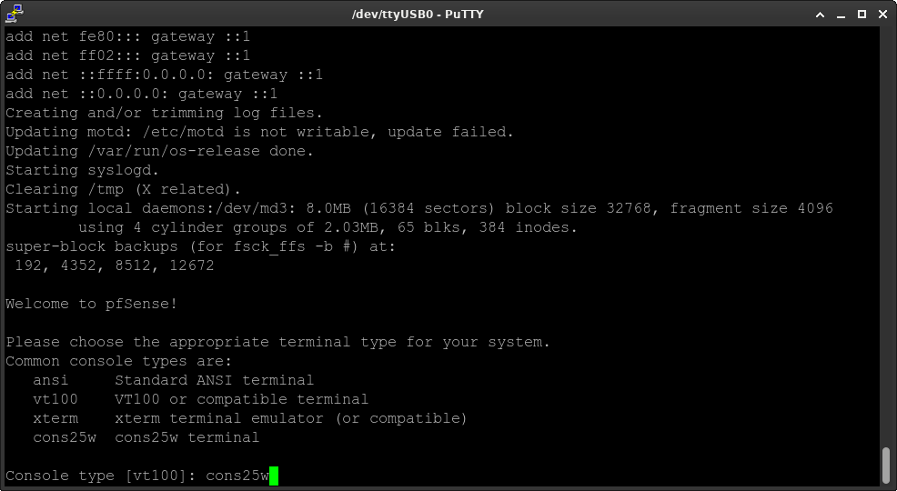Click 'add net fe80::: gateway ::1' line
The height and width of the screenshot is (491, 897).
[x=127, y=36]
